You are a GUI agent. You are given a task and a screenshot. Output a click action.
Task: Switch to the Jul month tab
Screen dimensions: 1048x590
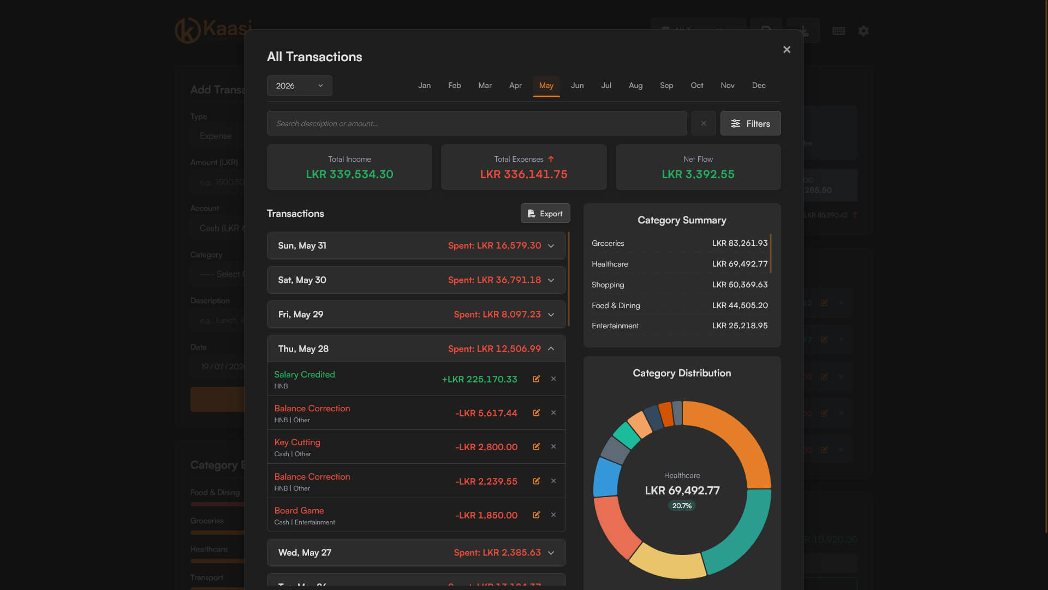coord(606,86)
